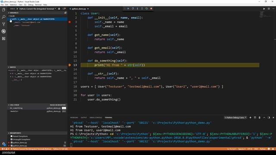The width and height of the screenshot is (276, 155).
Task: Close the terminal panel
Action: point(273,118)
